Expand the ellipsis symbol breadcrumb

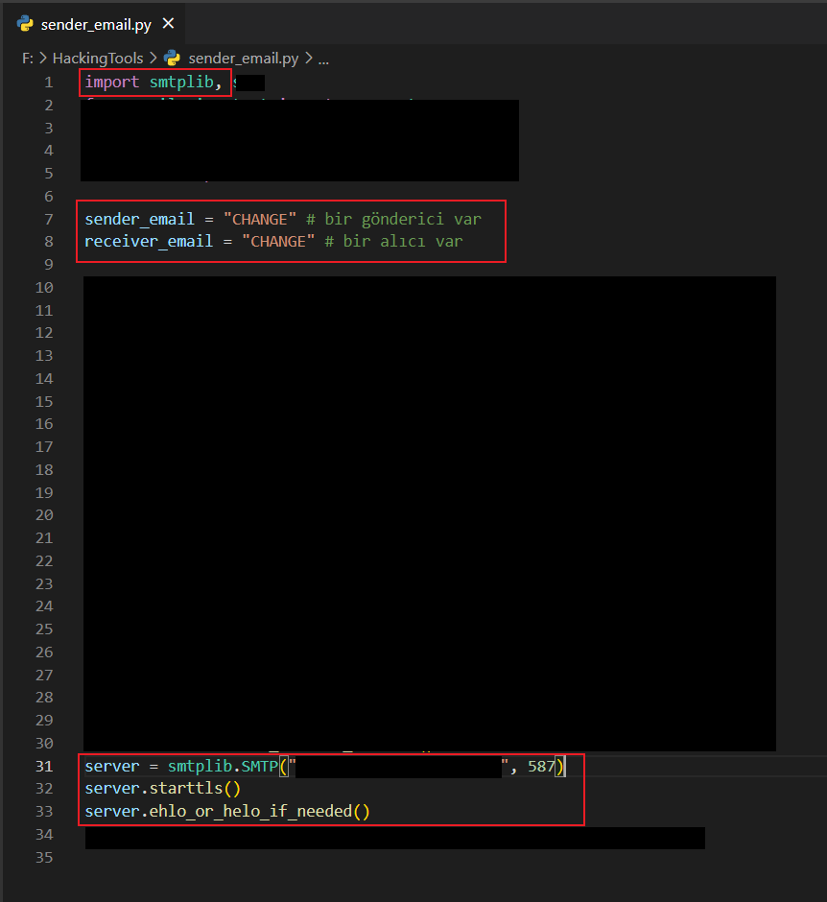(323, 59)
